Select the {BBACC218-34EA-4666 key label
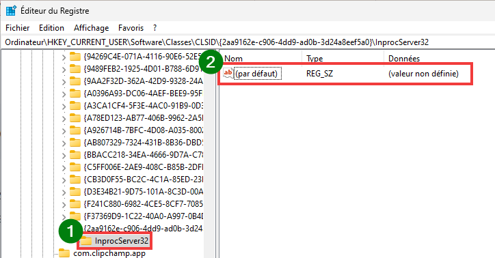 coord(144,155)
